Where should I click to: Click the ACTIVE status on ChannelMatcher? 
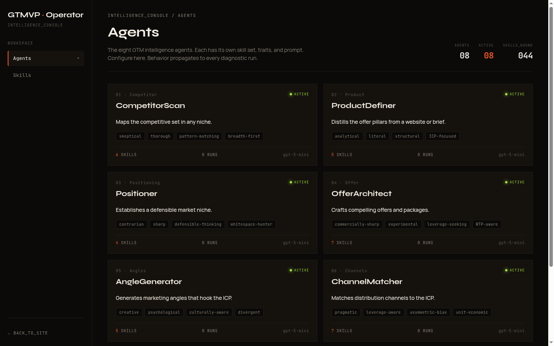pyautogui.click(x=514, y=270)
